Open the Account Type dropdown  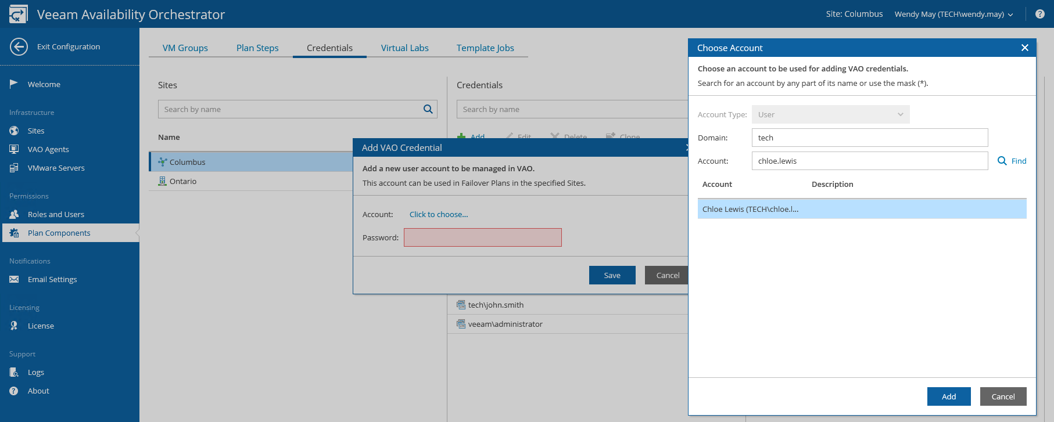coord(831,114)
